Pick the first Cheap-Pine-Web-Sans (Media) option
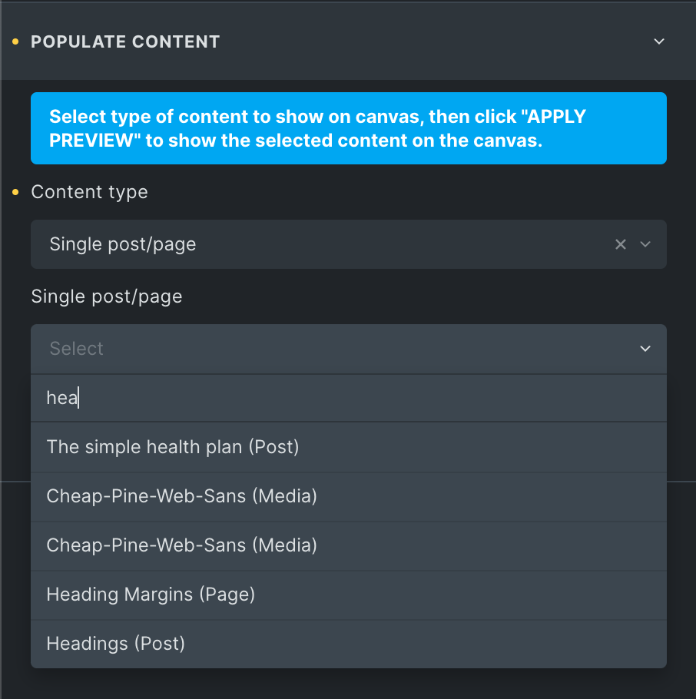 pos(349,496)
